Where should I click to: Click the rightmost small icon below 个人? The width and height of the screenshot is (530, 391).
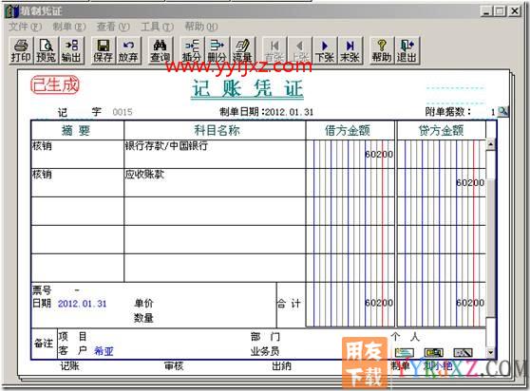pos(463,353)
